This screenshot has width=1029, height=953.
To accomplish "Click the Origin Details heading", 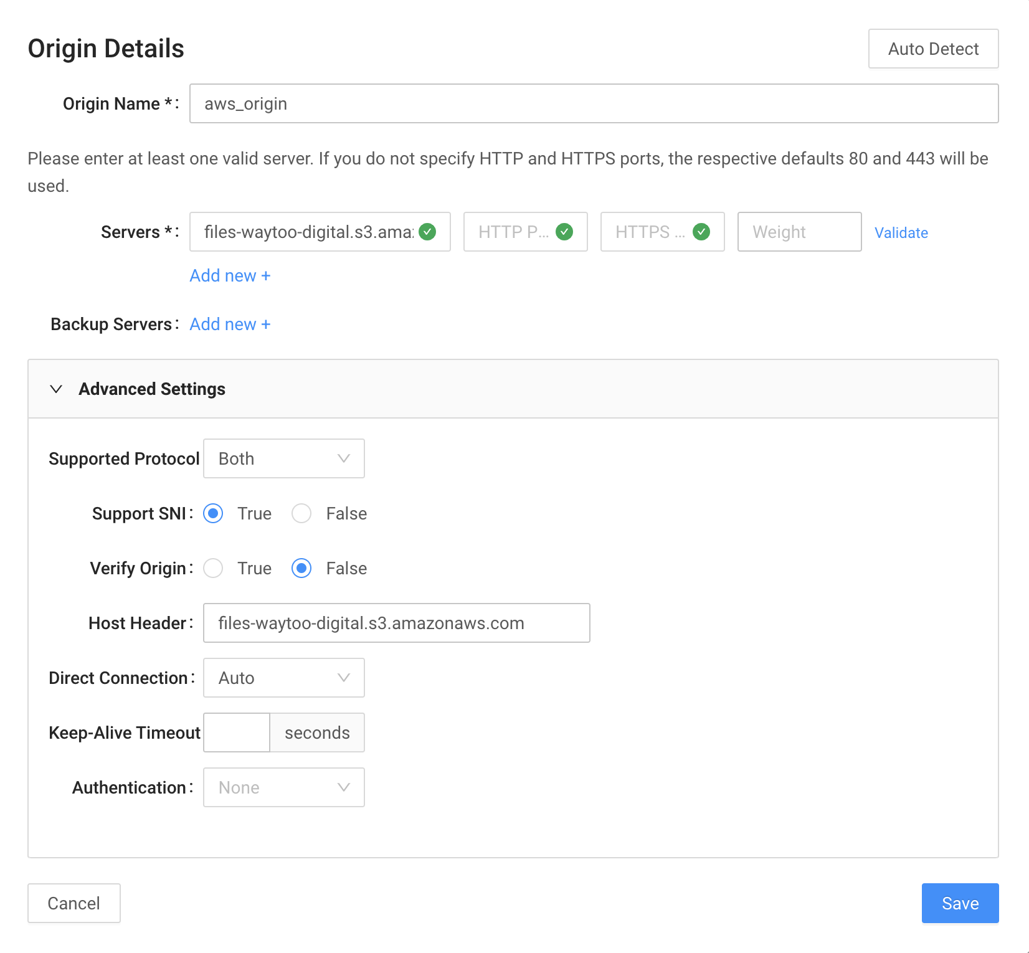I will 106,49.
